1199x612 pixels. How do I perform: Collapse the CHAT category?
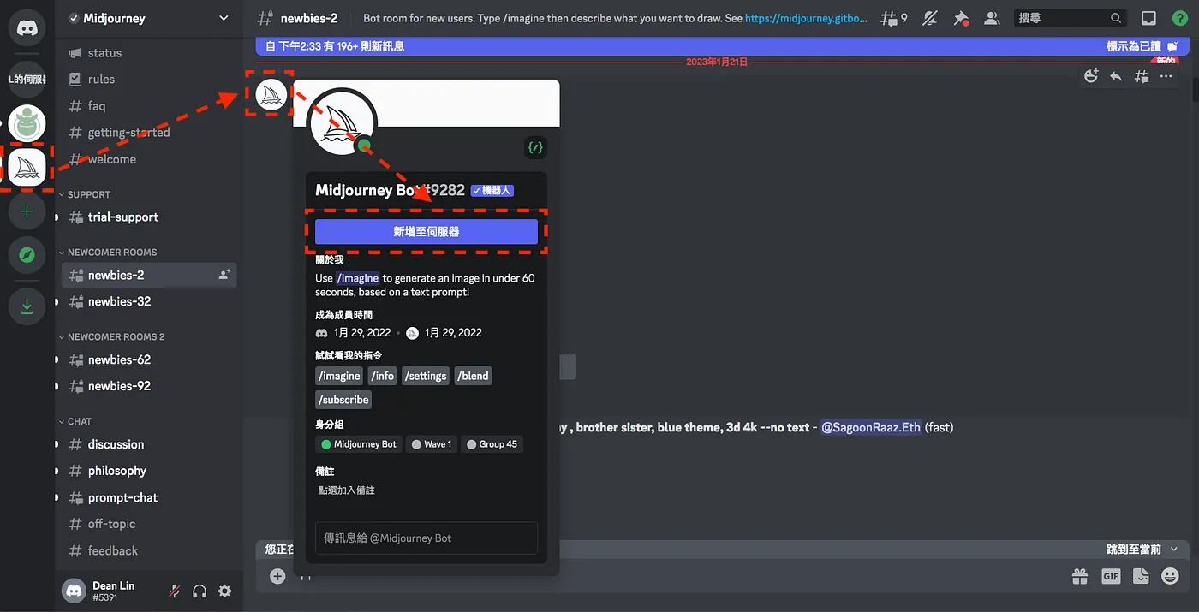[x=75, y=421]
